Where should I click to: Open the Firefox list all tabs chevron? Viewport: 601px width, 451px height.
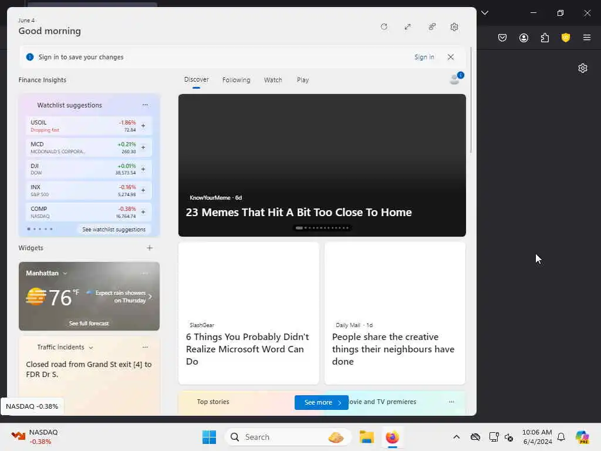tap(485, 13)
